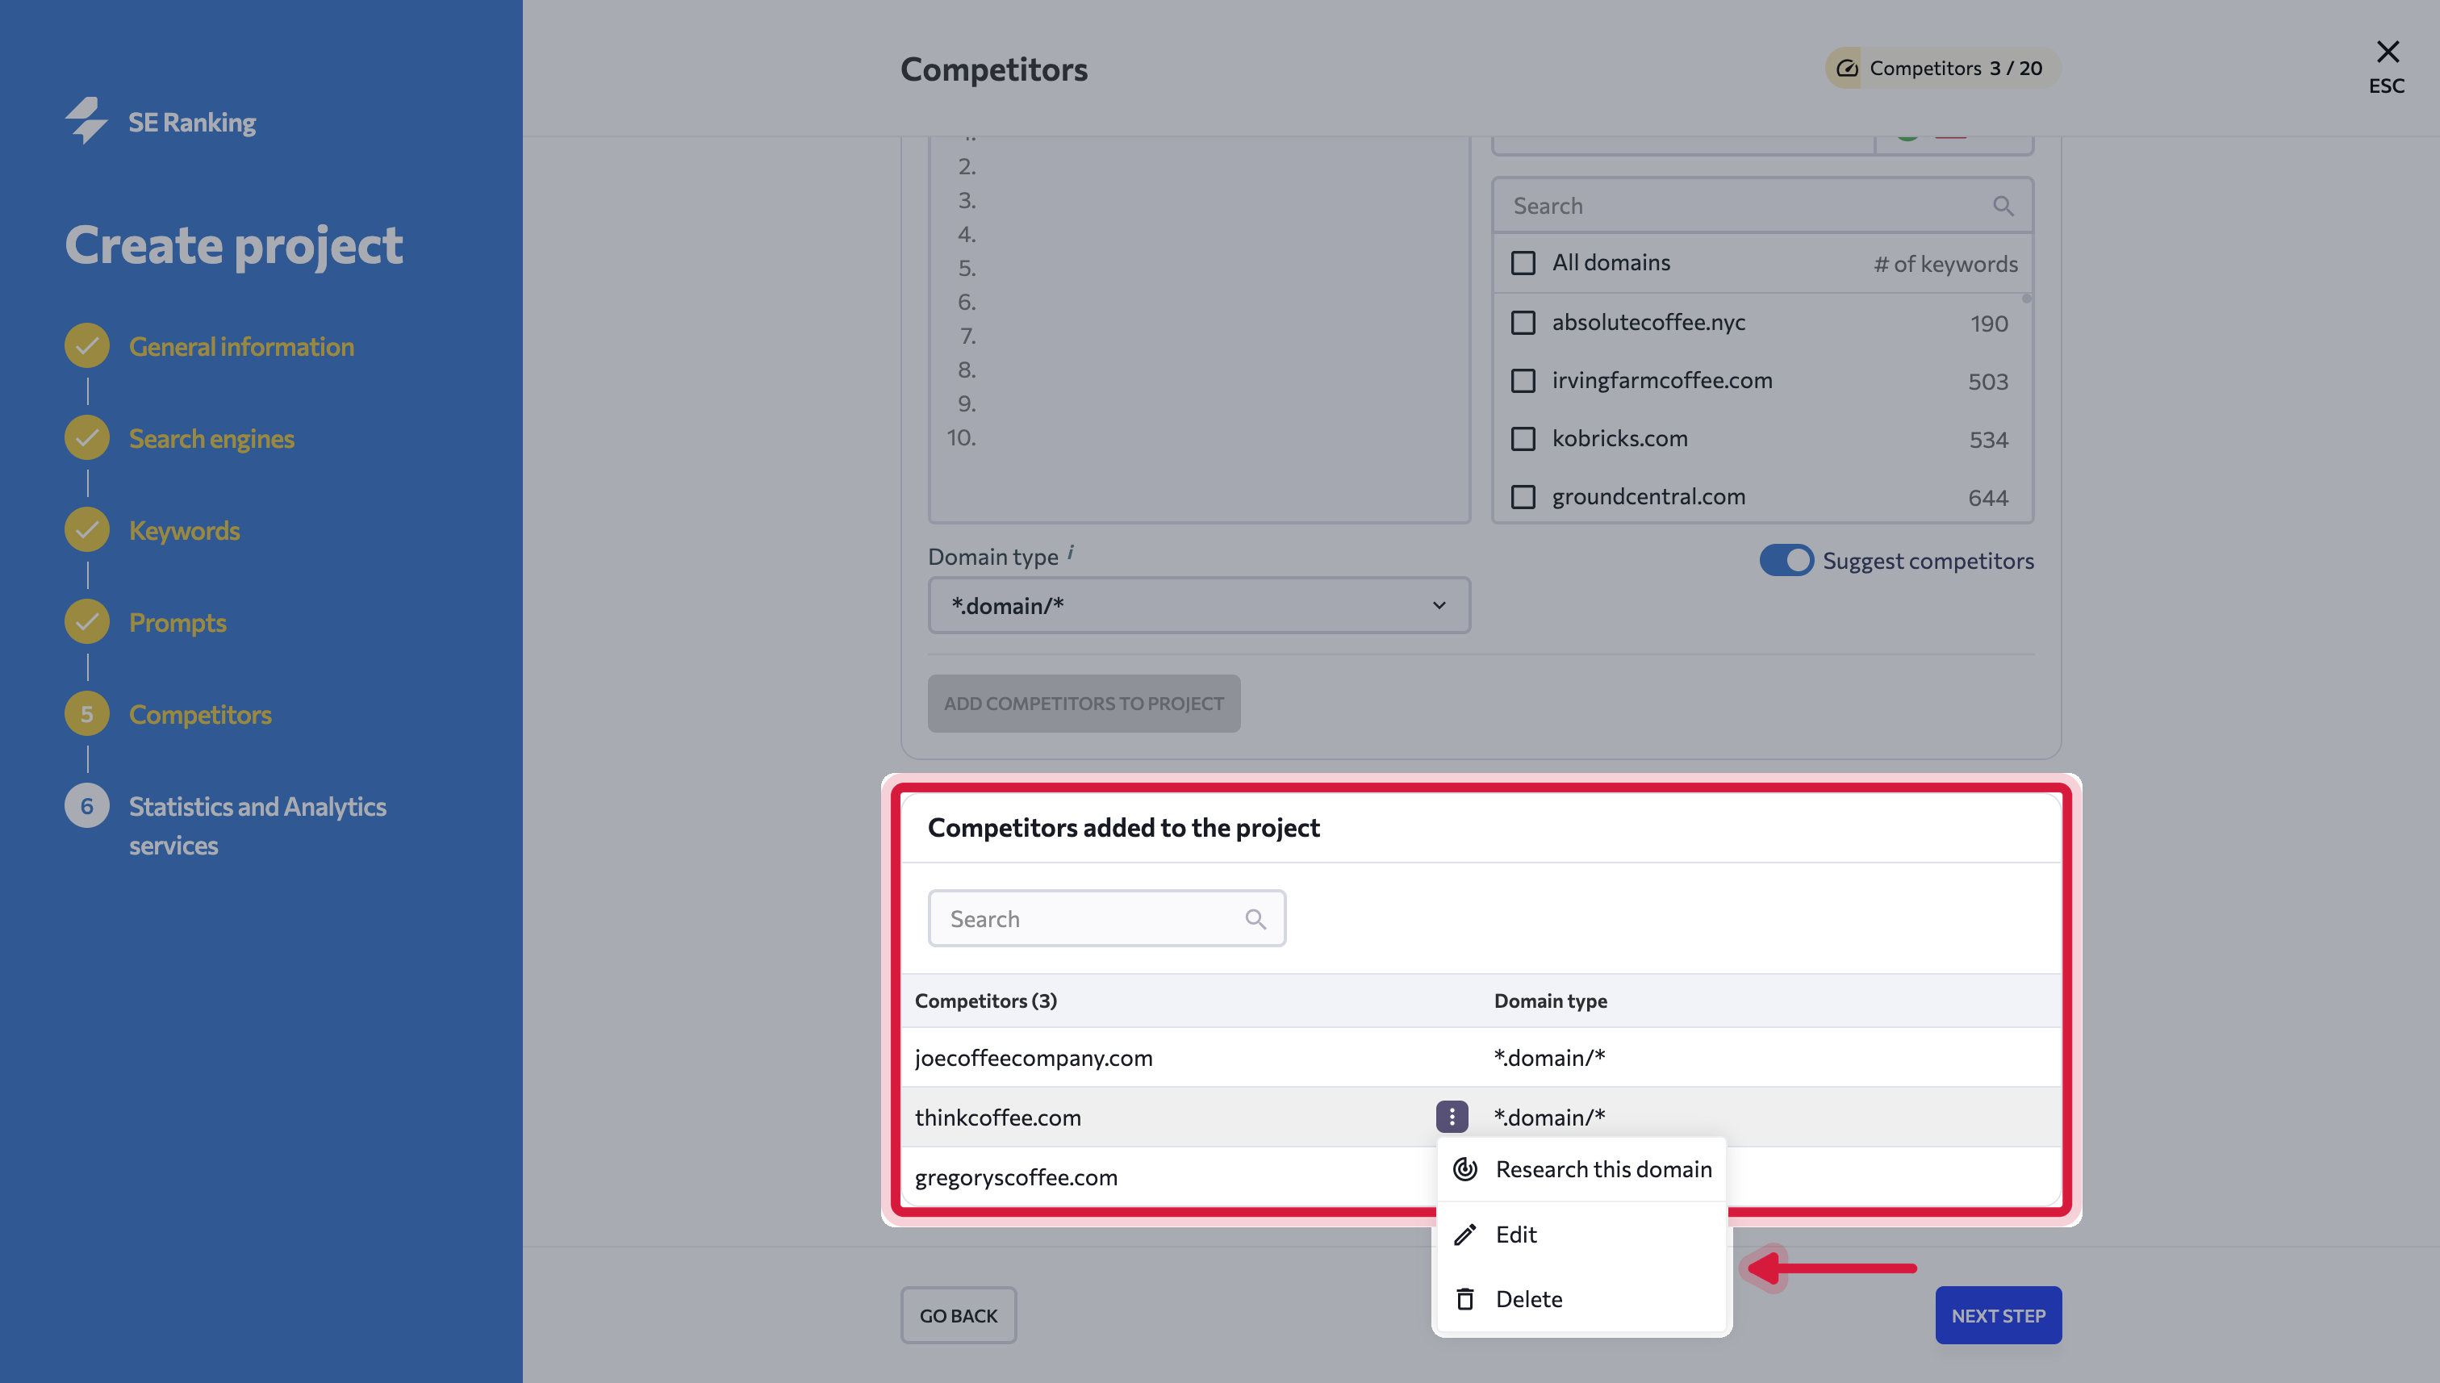Click the Delete trash icon
This screenshot has height=1383, width=2440.
click(1464, 1298)
